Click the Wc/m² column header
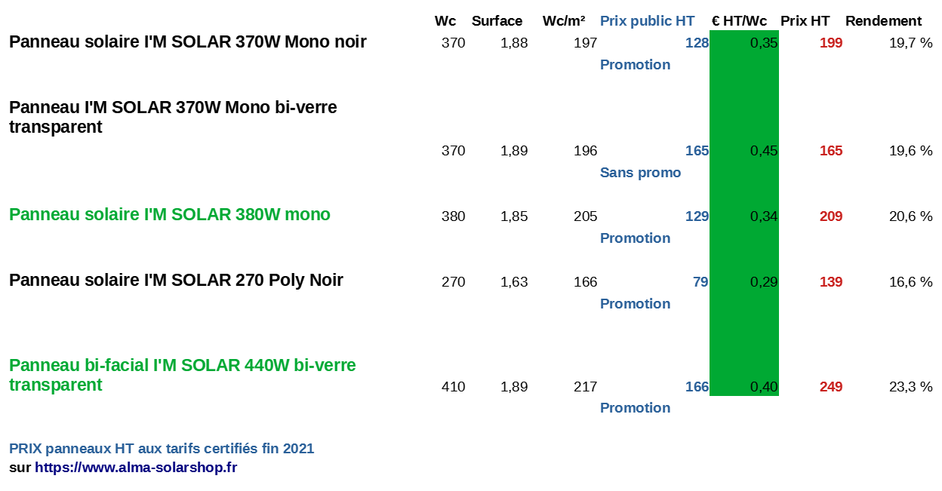942x491 pixels. [x=564, y=21]
